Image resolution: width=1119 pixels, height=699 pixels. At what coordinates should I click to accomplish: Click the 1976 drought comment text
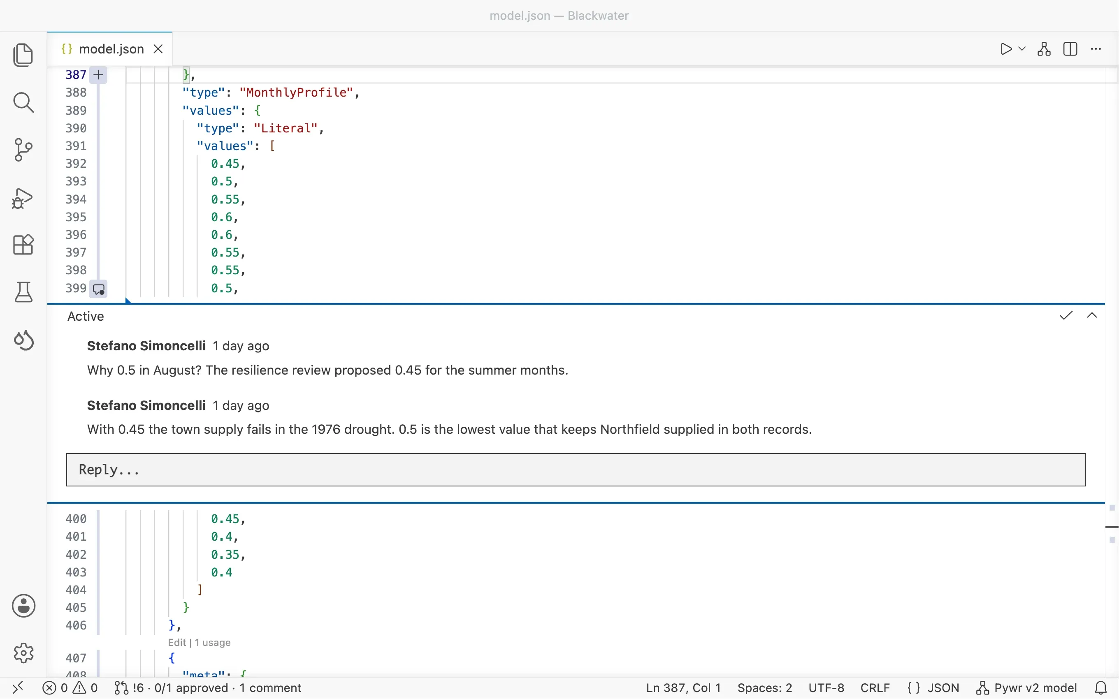click(449, 430)
